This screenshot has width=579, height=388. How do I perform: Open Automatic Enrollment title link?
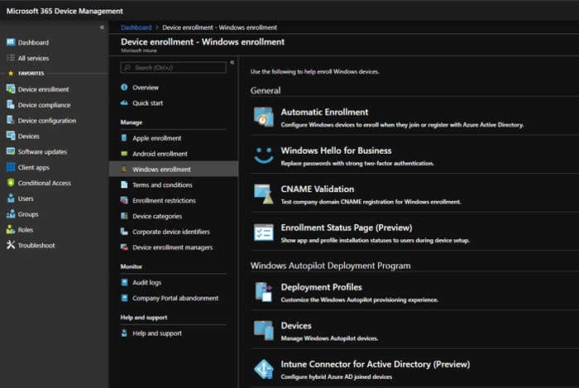(x=324, y=112)
